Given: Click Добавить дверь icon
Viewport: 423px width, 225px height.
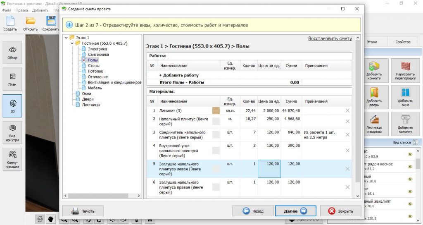Looking at the screenshot, I should pos(373,96).
